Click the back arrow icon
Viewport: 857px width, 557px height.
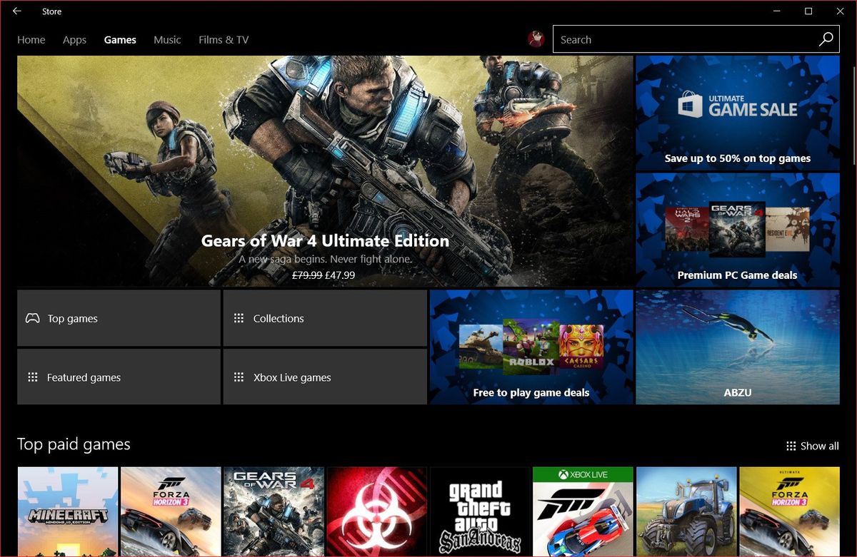point(16,11)
